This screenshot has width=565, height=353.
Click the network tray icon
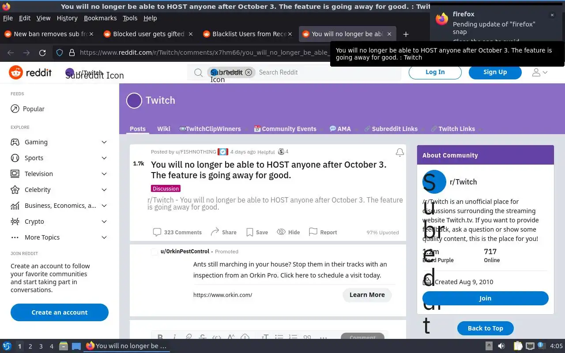click(530, 346)
